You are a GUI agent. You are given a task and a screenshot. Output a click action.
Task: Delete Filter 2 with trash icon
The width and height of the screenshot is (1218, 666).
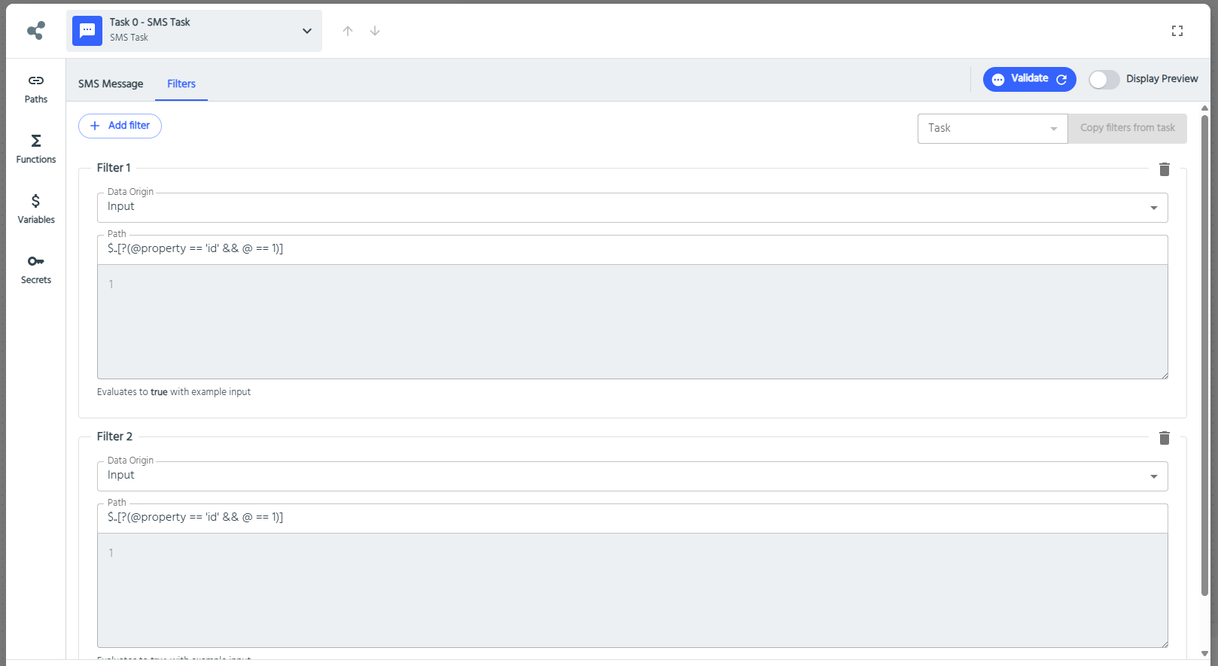click(1164, 438)
